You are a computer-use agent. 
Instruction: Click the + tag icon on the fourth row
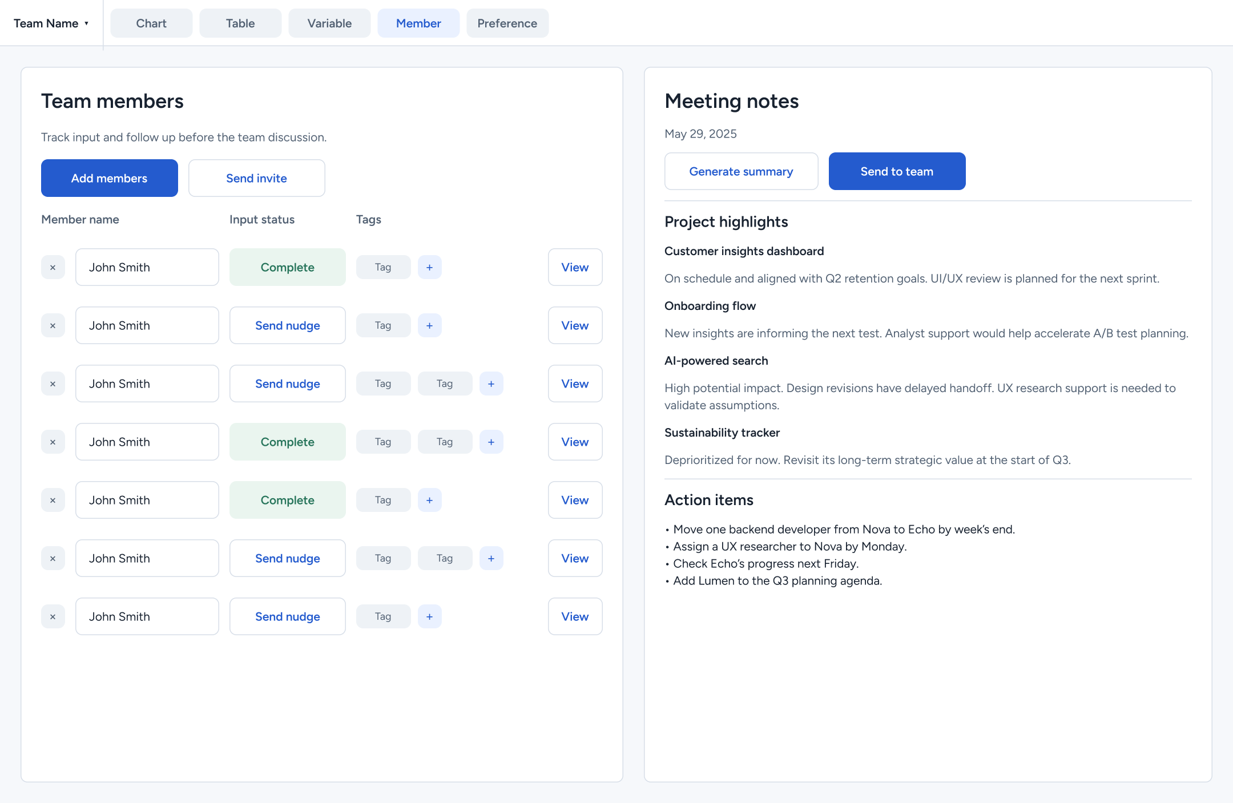tap(491, 442)
